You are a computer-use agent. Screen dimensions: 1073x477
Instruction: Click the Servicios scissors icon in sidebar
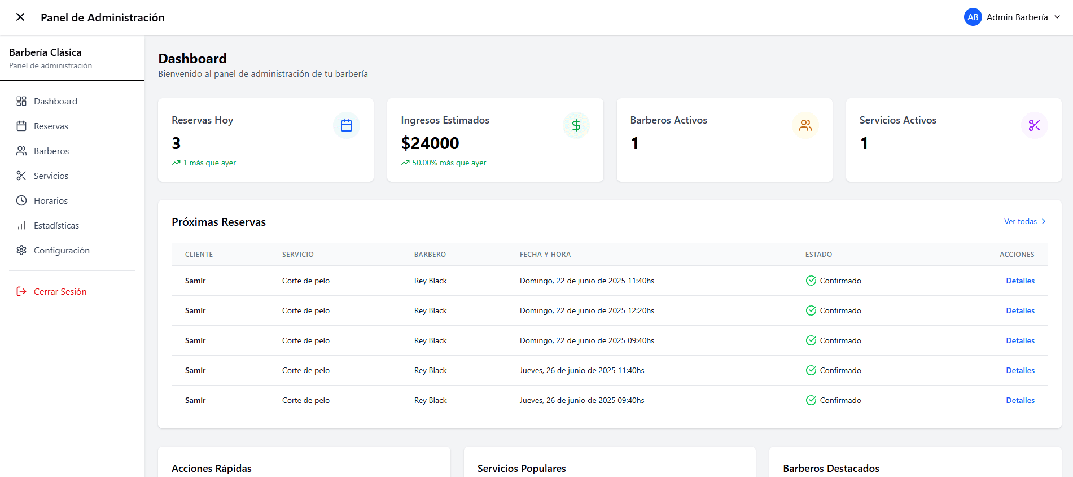point(21,176)
